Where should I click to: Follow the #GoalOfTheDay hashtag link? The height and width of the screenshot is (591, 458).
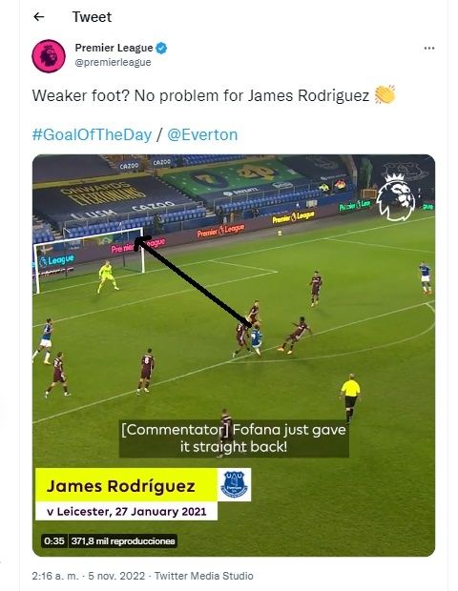tap(92, 135)
